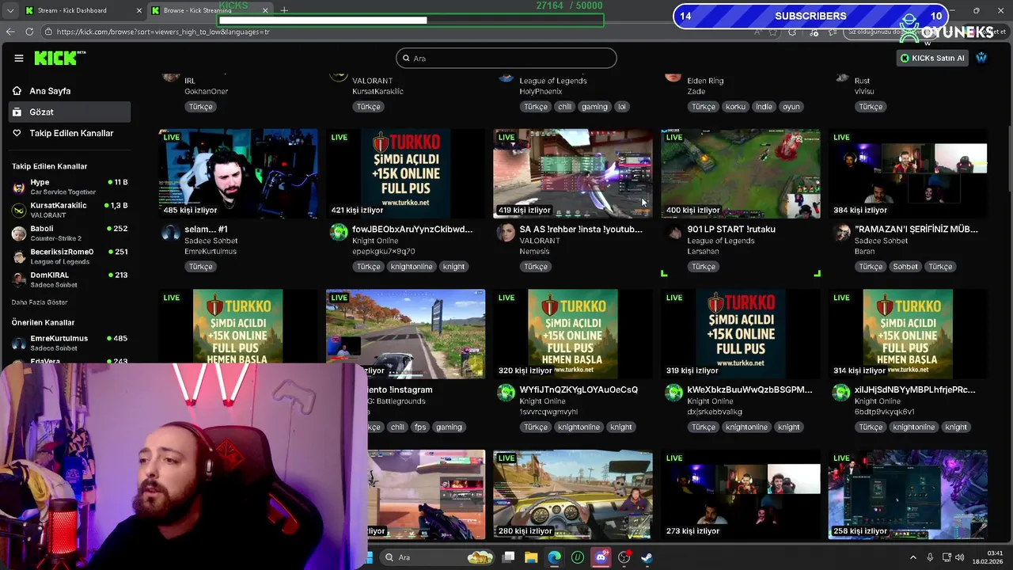Click EmreKurtulmus avatar under selam stream
The image size is (1013, 570).
[171, 232]
